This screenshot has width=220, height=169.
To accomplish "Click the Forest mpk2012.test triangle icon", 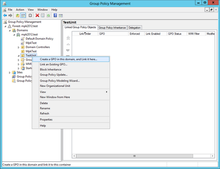I will click(10, 26).
